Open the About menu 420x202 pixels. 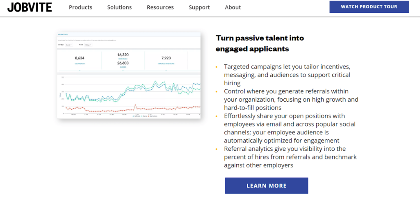click(x=233, y=7)
